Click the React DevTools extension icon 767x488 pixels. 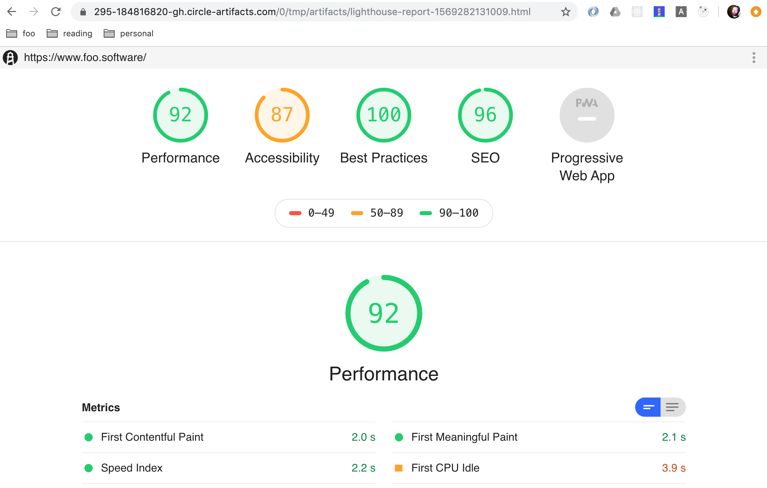point(637,12)
